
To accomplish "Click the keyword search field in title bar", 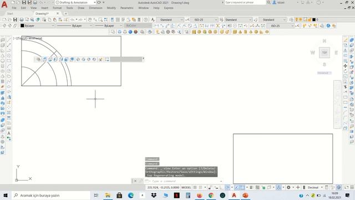I will tap(245, 2).
